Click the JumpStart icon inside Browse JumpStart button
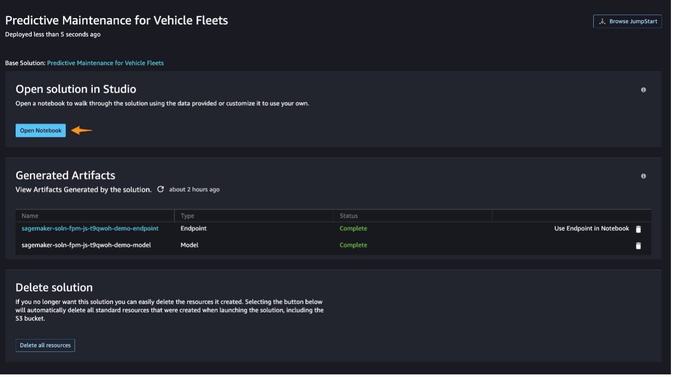 (602, 21)
